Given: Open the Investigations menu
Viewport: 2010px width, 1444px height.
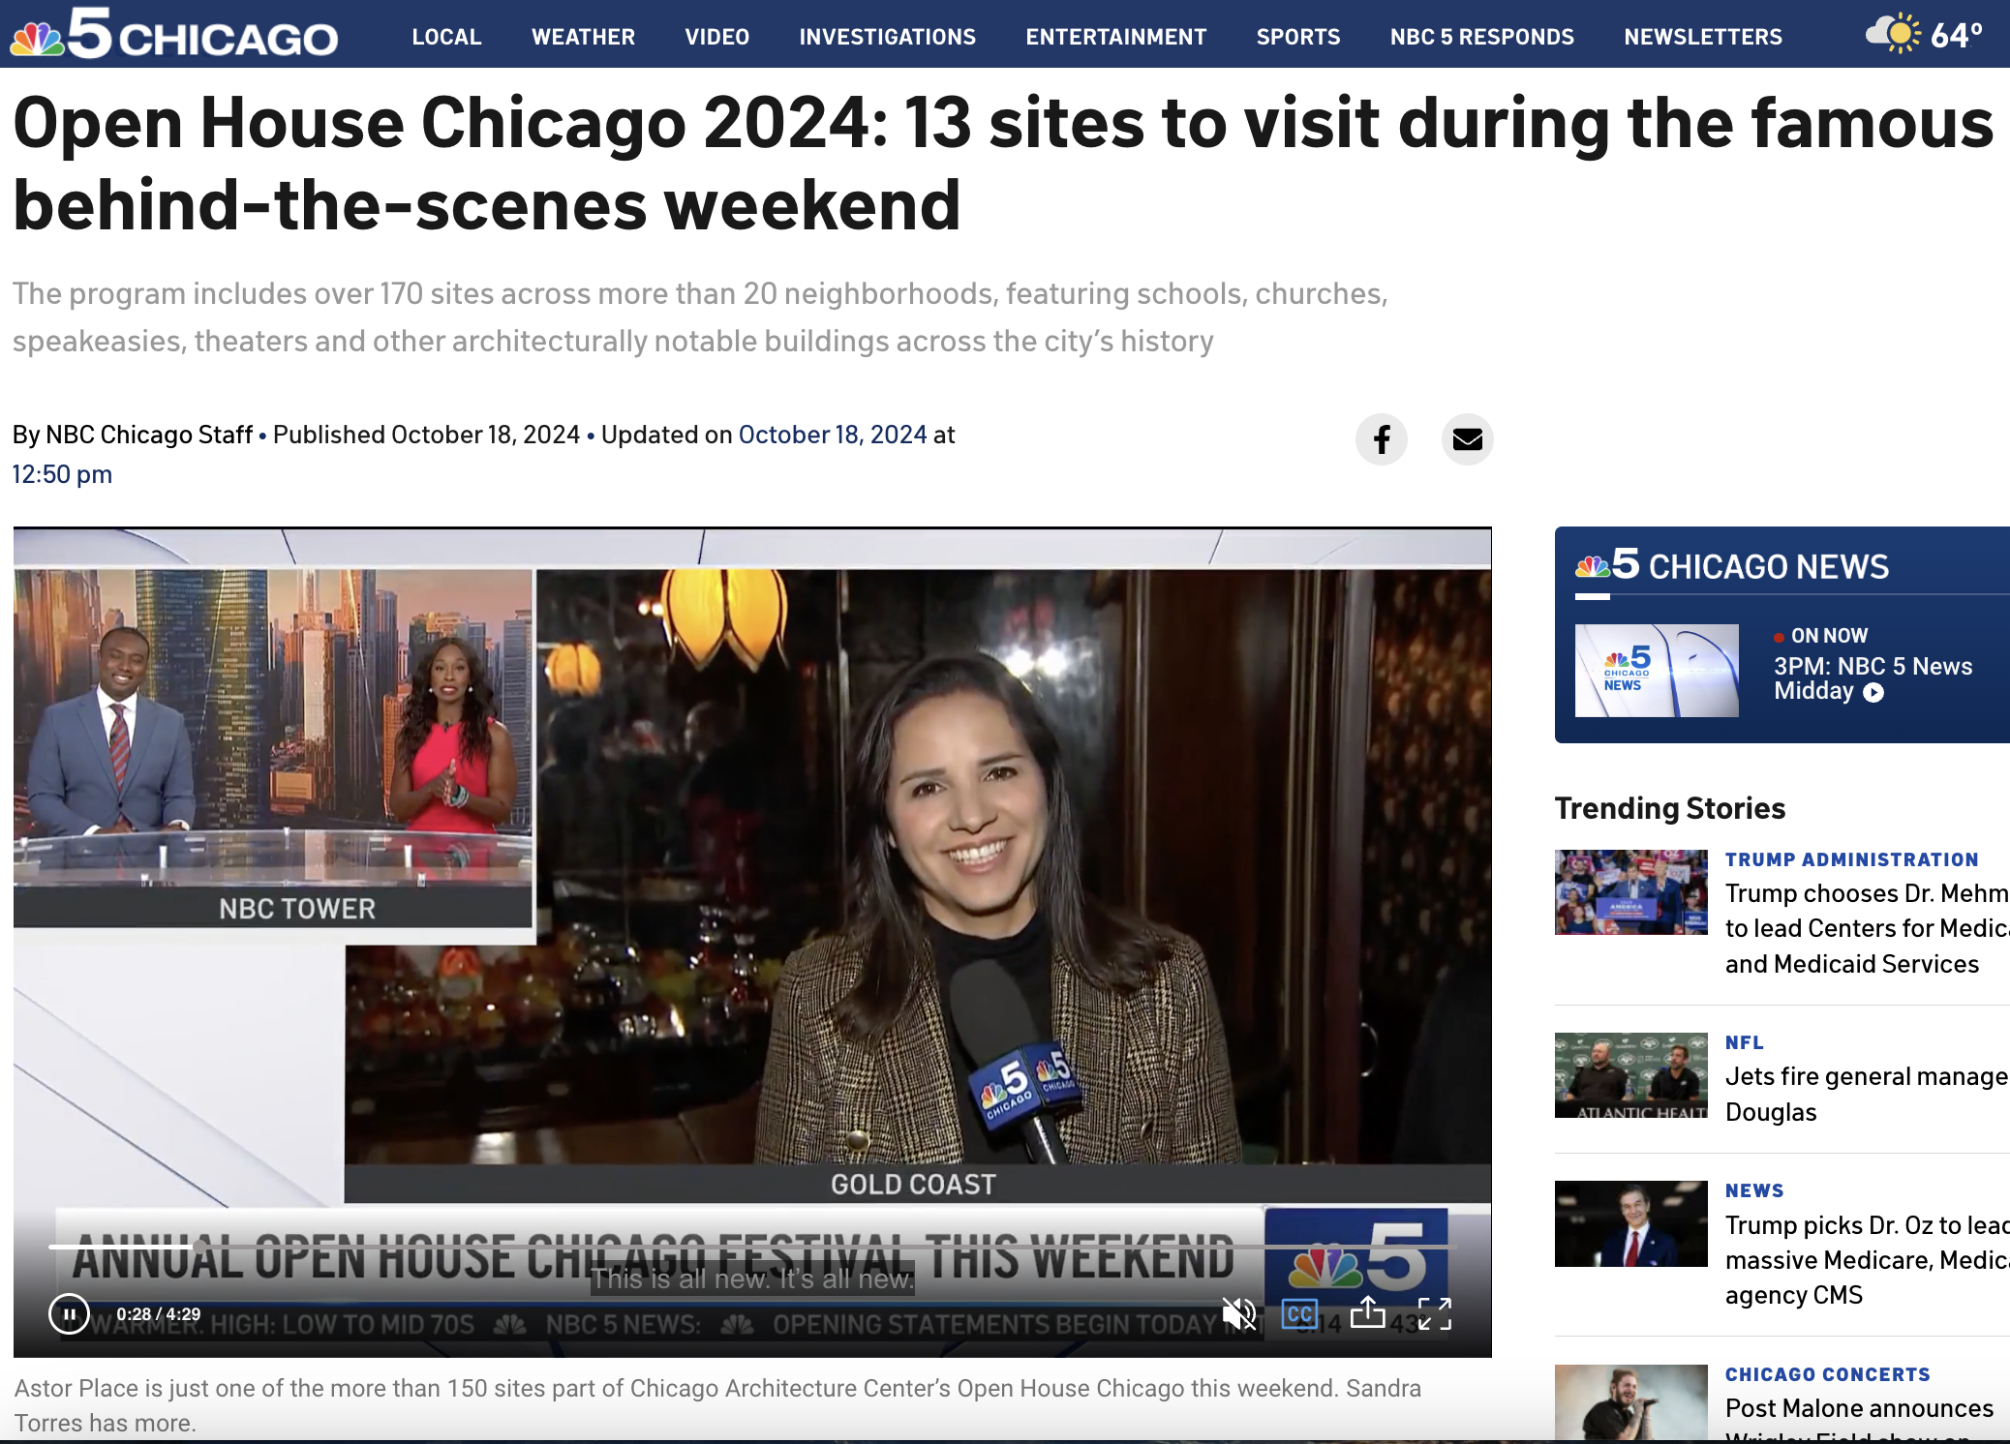Looking at the screenshot, I should point(888,37).
